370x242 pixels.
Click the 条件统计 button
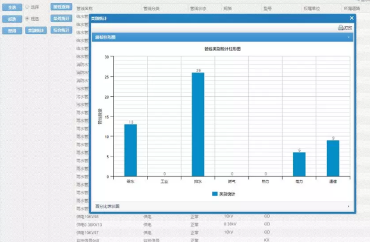(x=61, y=18)
